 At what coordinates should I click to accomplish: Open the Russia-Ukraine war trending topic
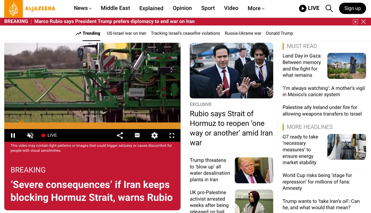pos(243,33)
